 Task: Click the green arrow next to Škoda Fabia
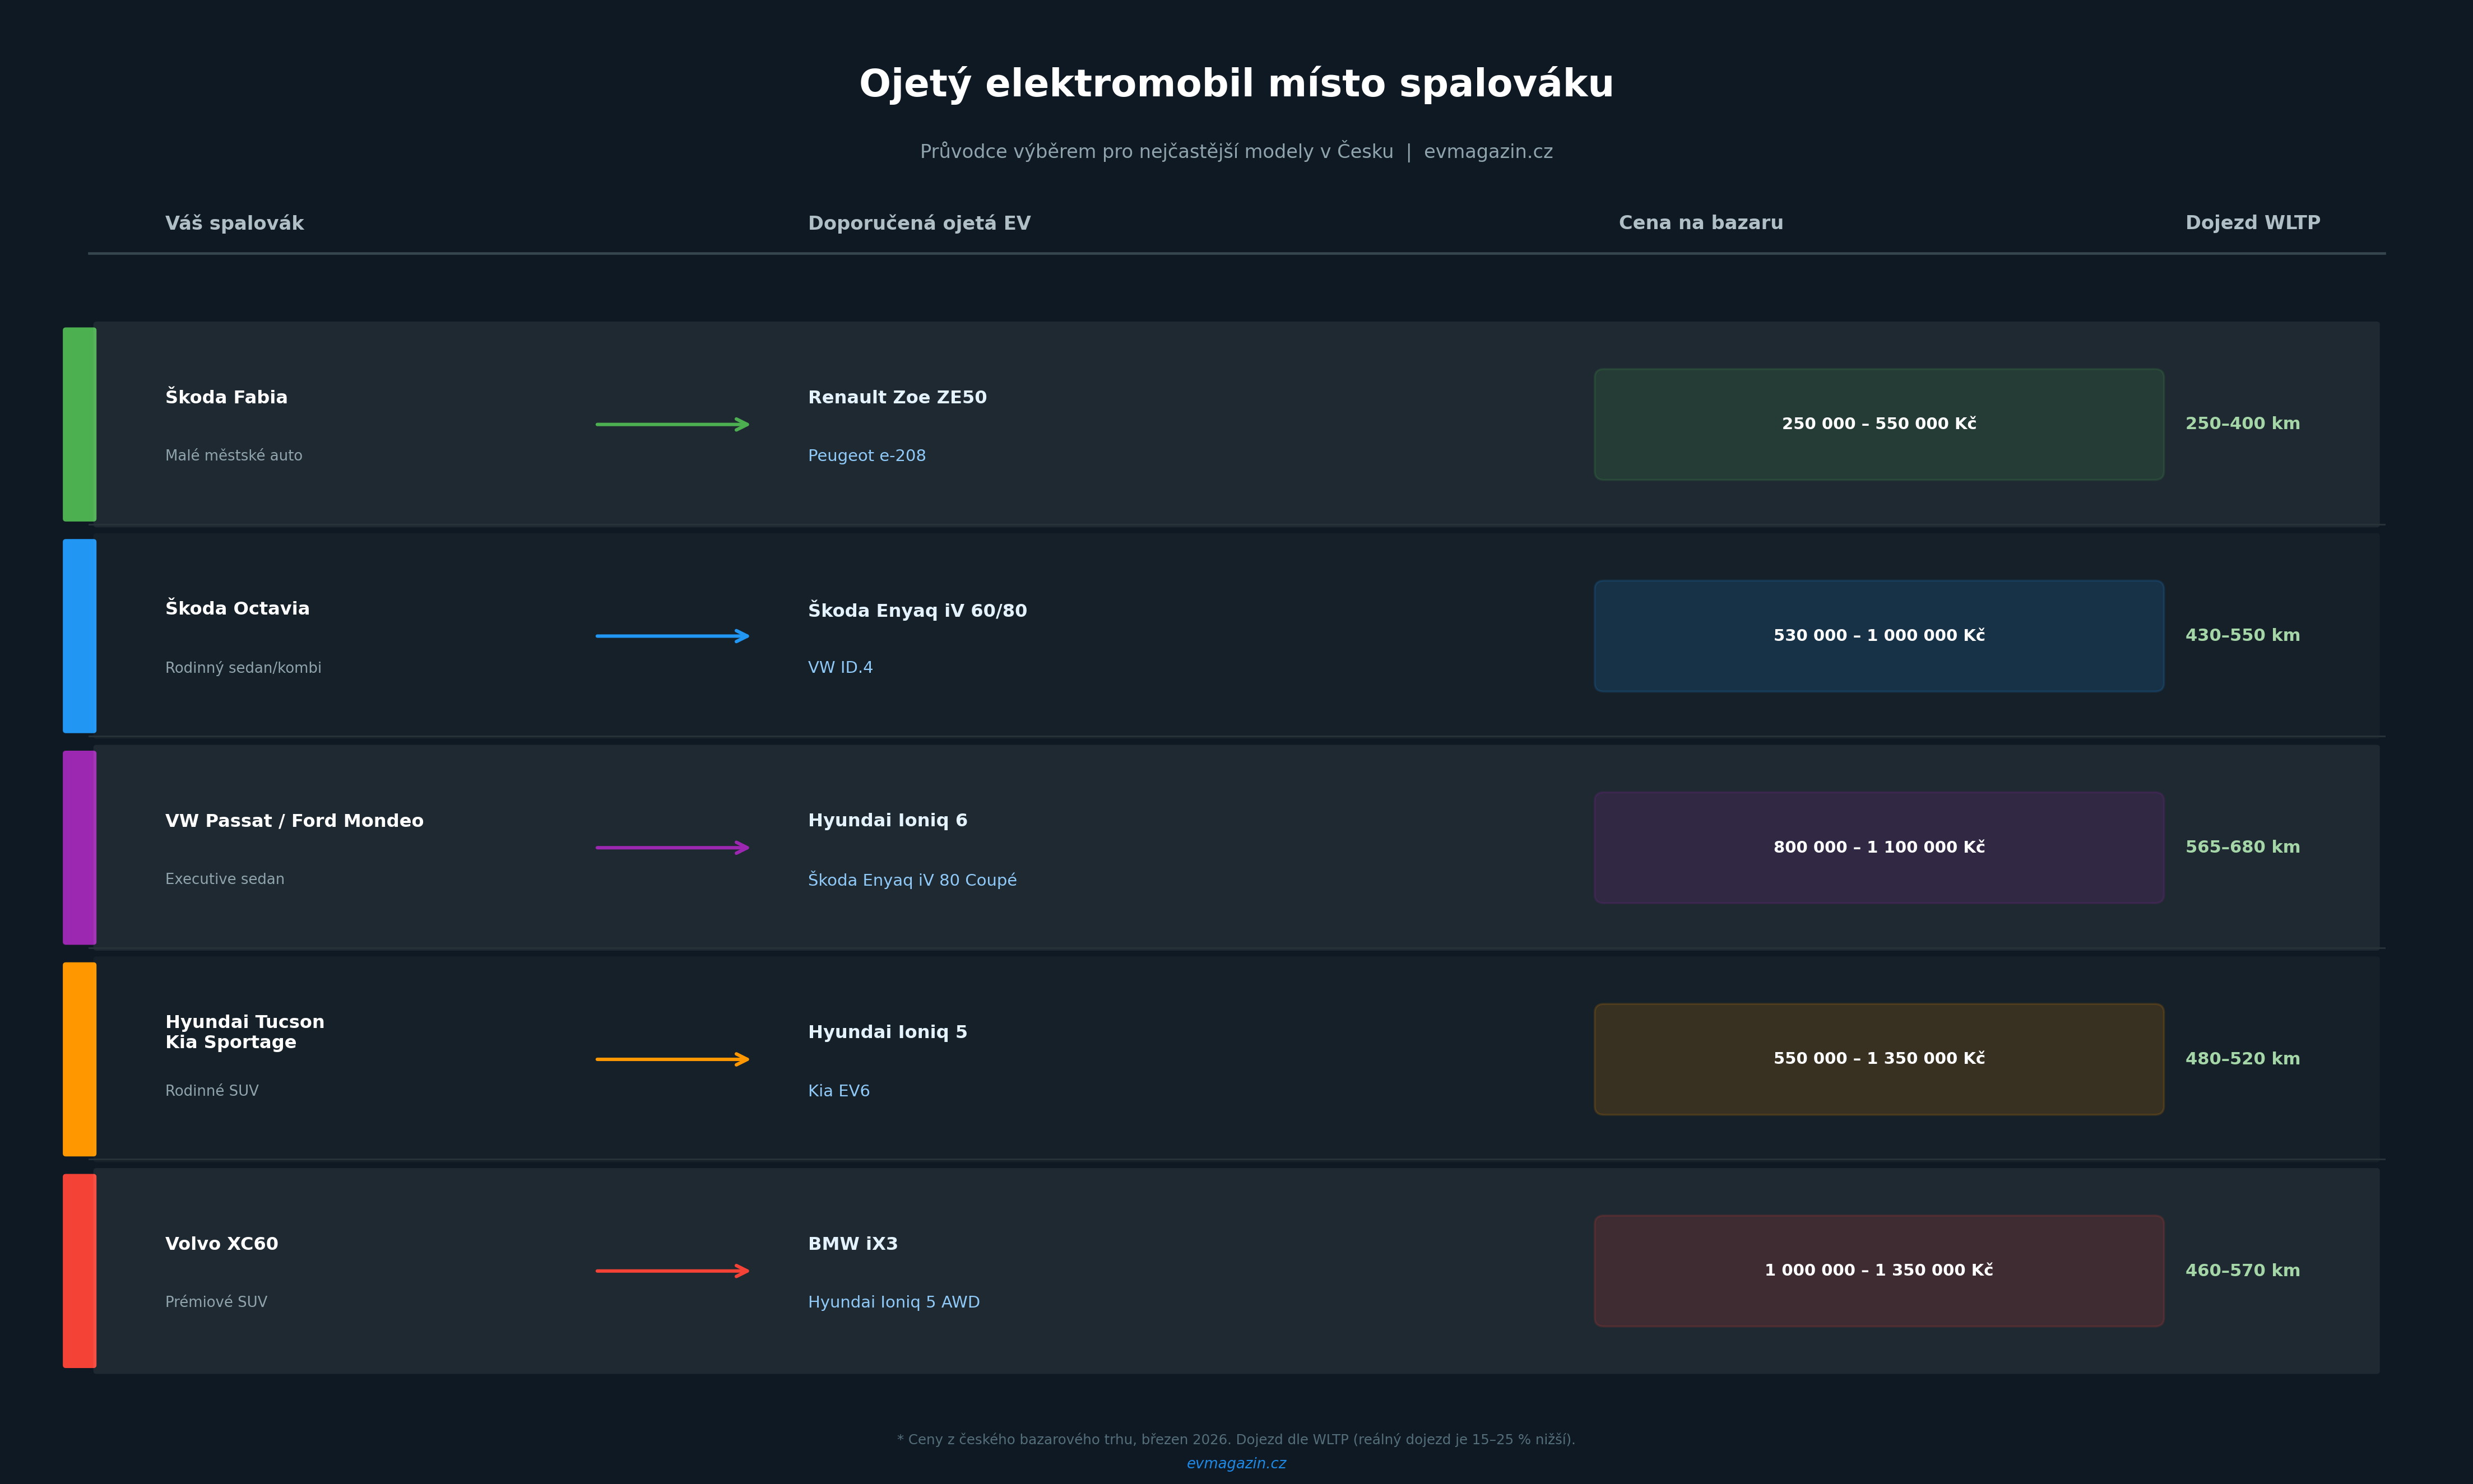(672, 424)
